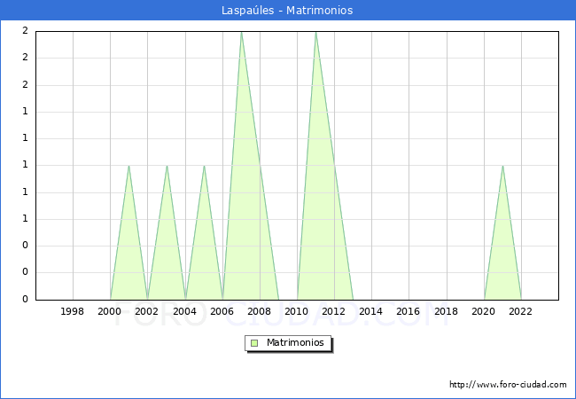Click the 1998 x-axis label
Viewport: 576px width, 399px height.
[x=73, y=311]
